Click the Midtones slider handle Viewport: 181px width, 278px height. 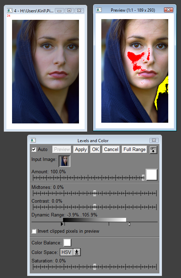point(95,193)
